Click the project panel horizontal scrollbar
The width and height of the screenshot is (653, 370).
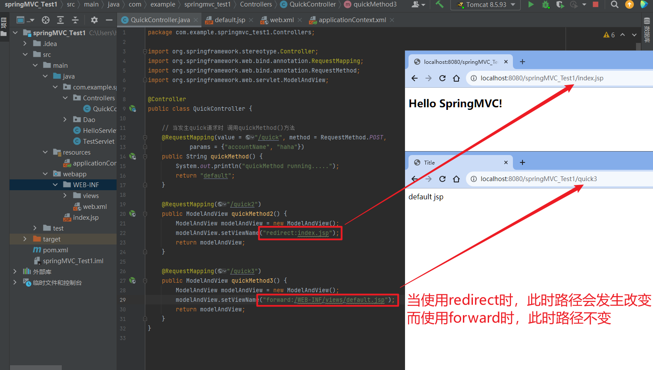coord(36,367)
